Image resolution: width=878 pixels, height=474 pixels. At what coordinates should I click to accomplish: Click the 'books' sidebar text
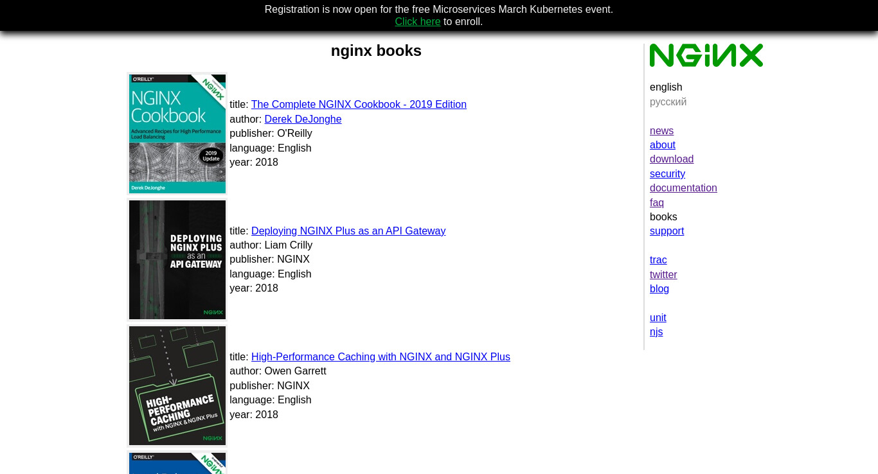tap(663, 217)
